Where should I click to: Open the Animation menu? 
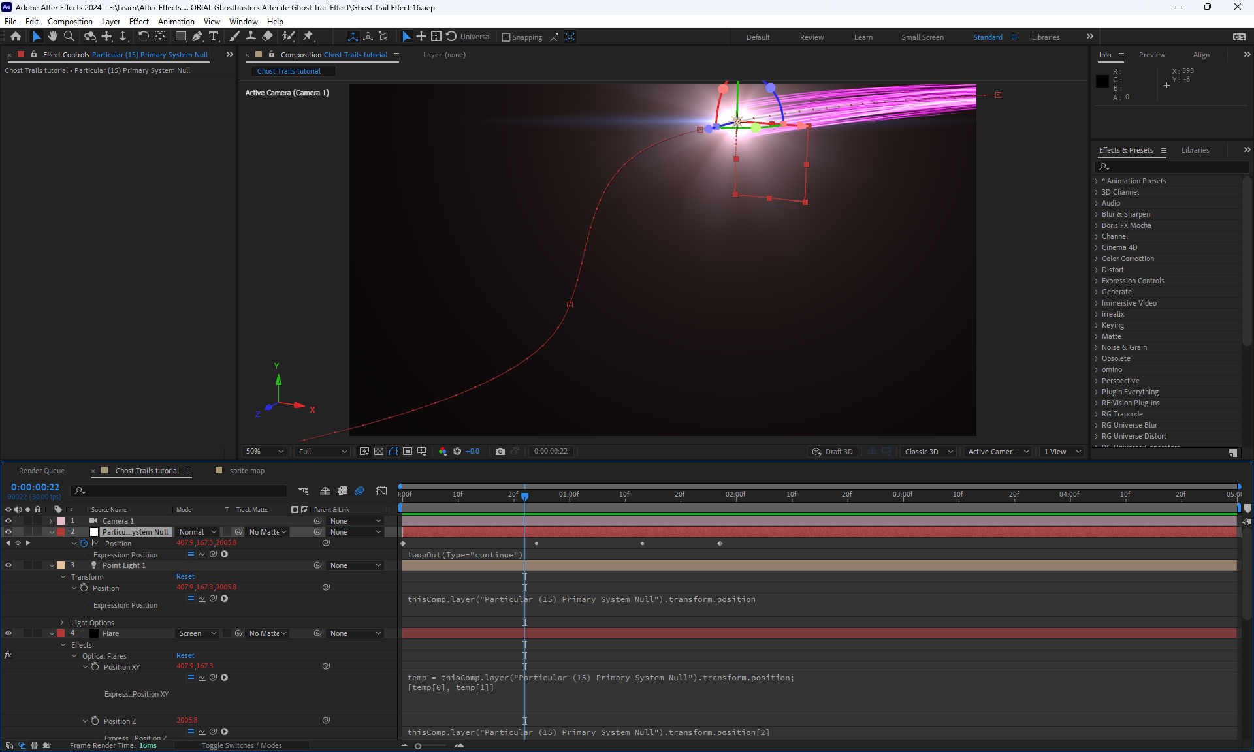click(176, 22)
